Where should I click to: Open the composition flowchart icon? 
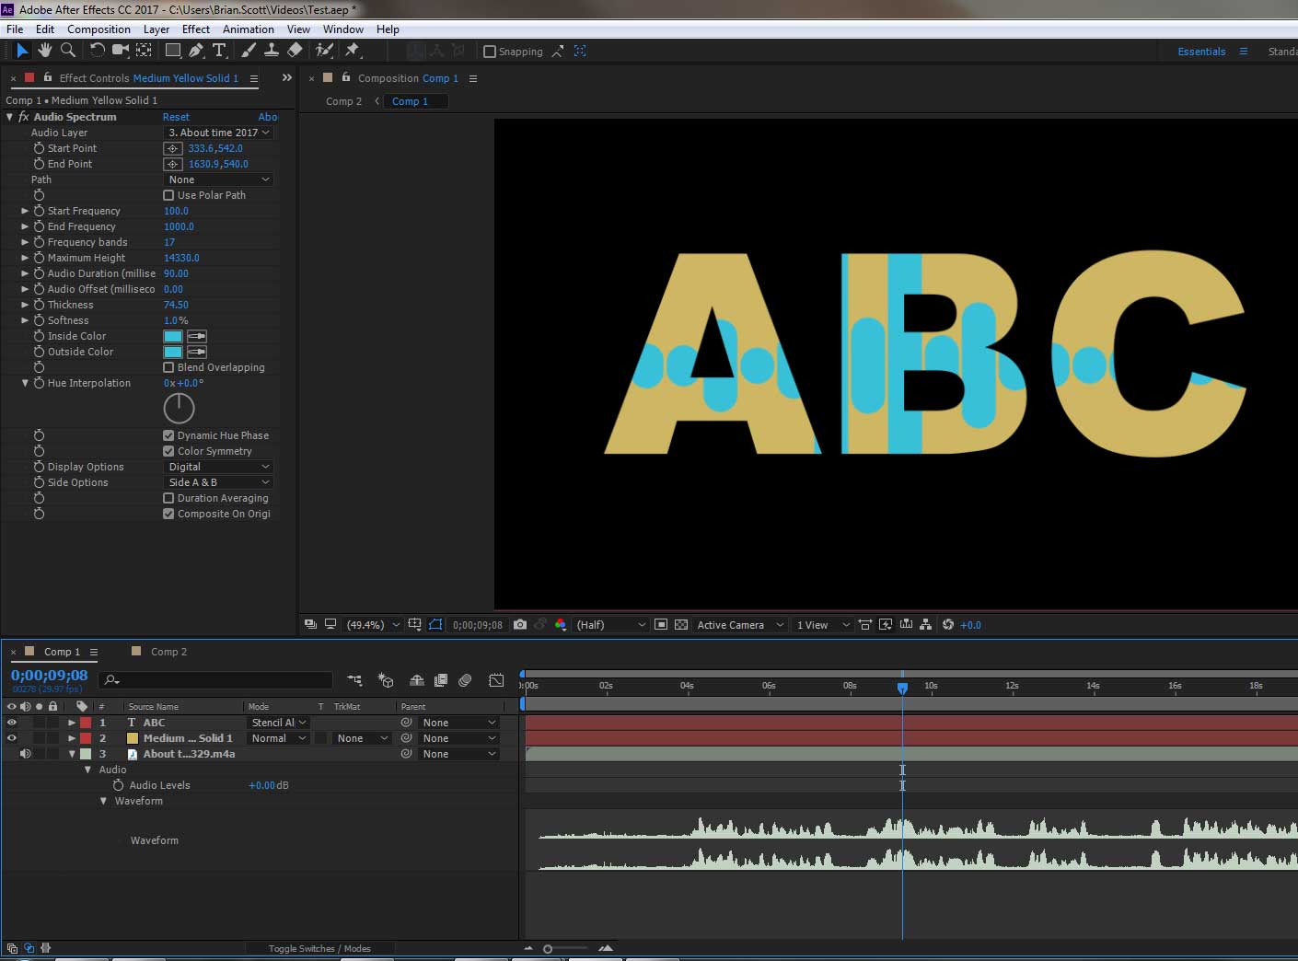(x=926, y=624)
